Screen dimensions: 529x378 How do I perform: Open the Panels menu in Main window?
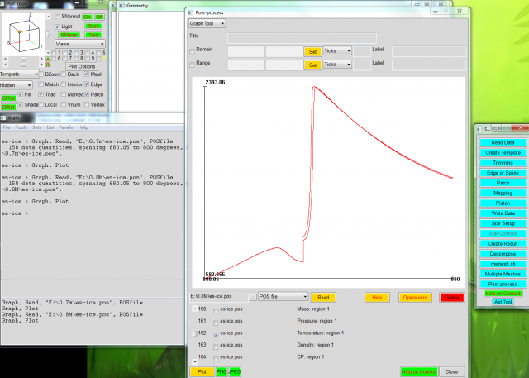point(65,127)
